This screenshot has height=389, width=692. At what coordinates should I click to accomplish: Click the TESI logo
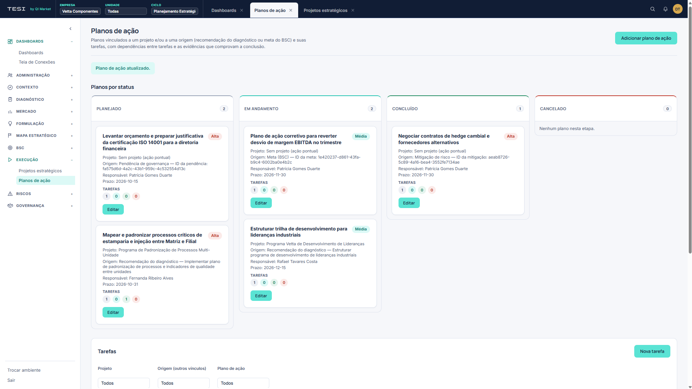(x=17, y=9)
